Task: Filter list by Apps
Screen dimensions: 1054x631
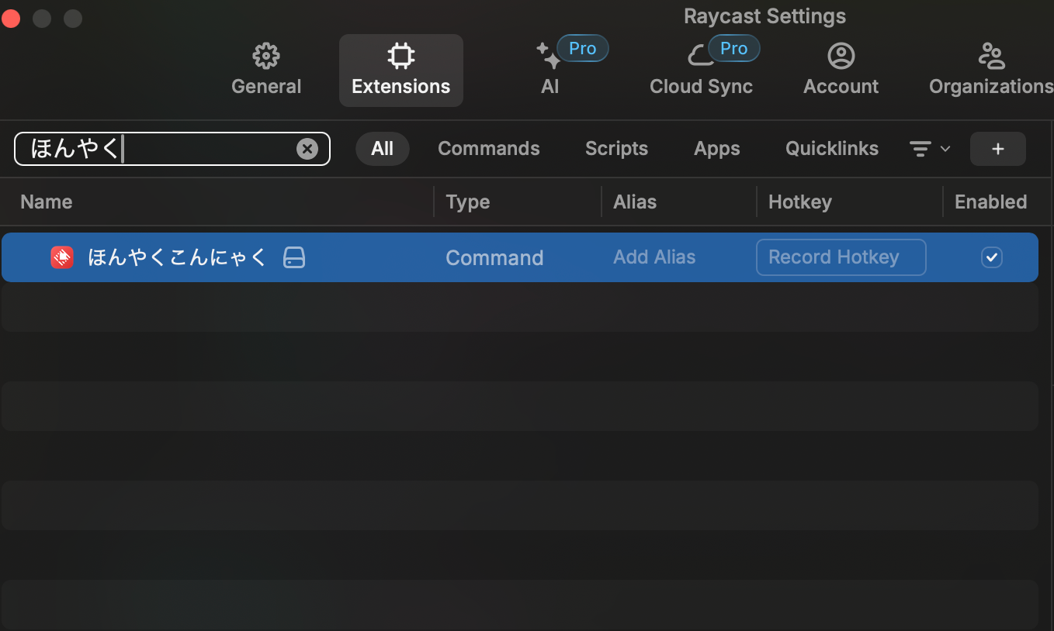Action: pyautogui.click(x=717, y=149)
